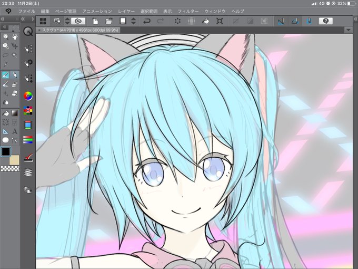Select the Move layer tool
358x269 pixels.
[15, 46]
